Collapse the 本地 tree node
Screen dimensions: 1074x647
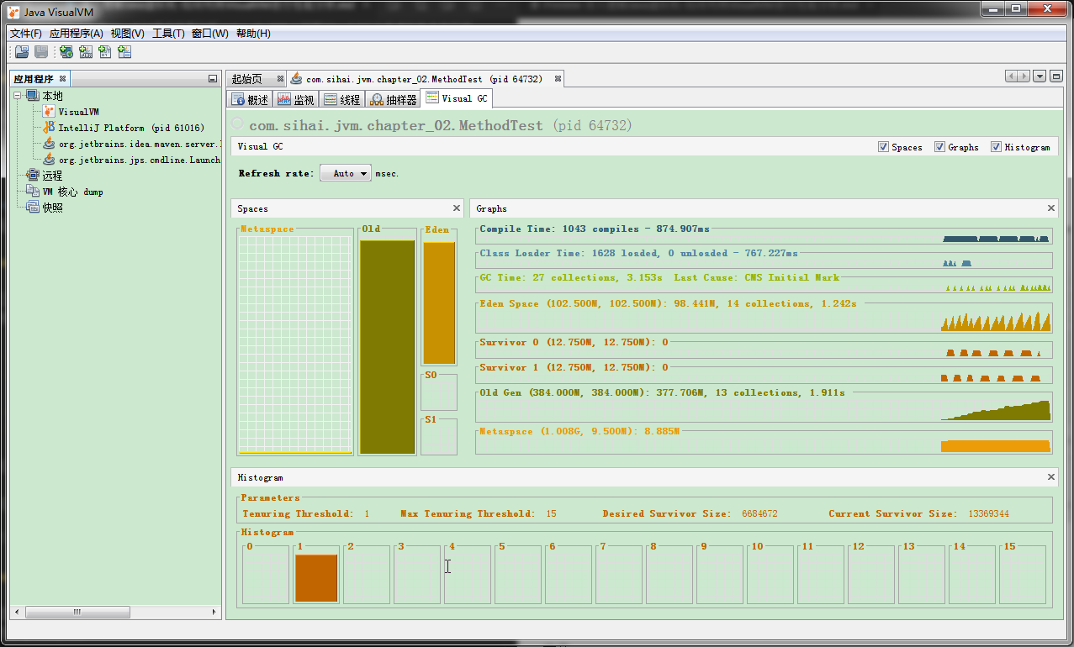coord(19,96)
